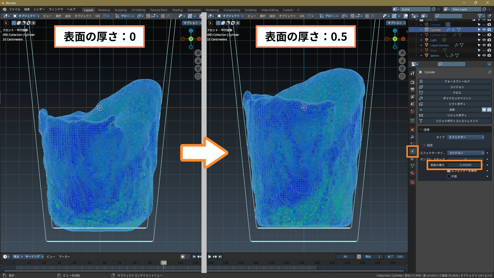Open the World properties tab

(412, 111)
